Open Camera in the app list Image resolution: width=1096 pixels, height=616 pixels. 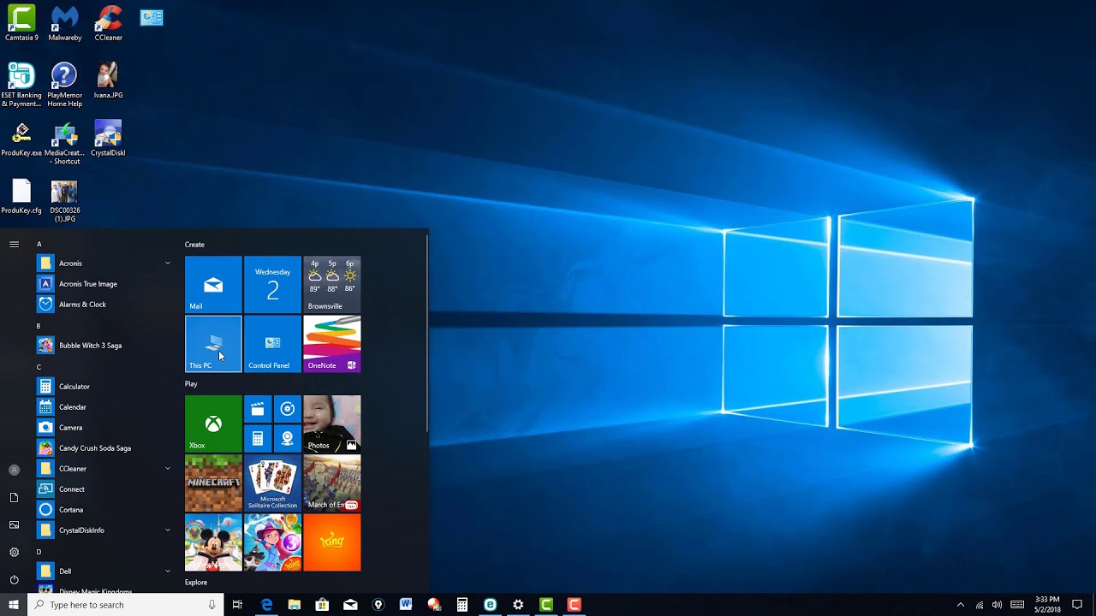(105, 428)
